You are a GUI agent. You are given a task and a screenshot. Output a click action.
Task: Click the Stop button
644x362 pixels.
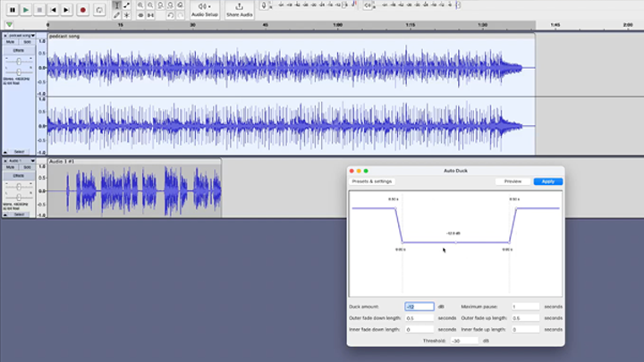click(39, 9)
